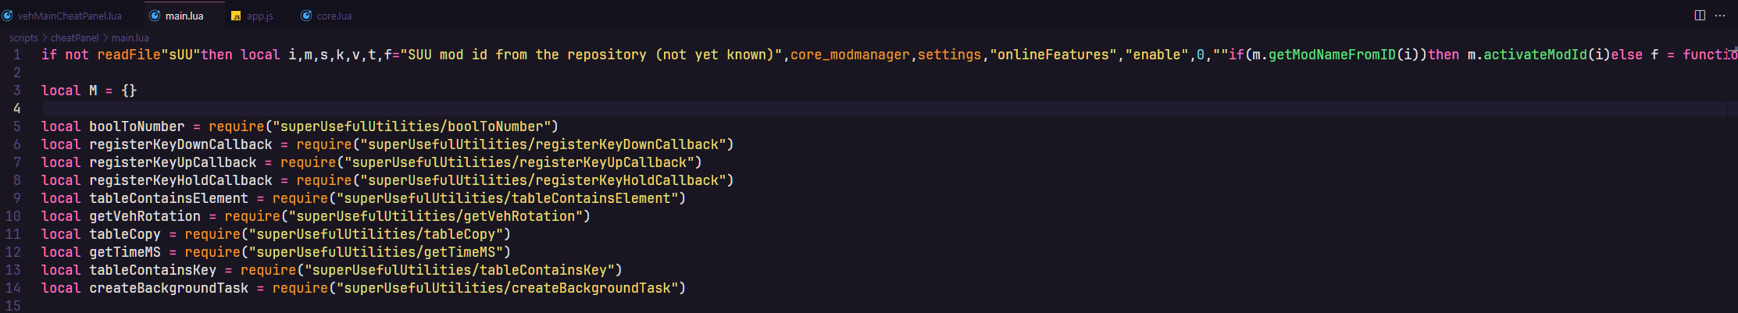Click line number 1 in the gutter
Viewport: 1738px width, 313px height.
coord(16,55)
